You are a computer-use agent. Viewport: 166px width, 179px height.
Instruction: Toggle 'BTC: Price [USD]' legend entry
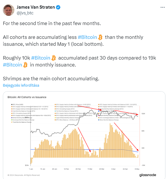click(x=17, y=104)
